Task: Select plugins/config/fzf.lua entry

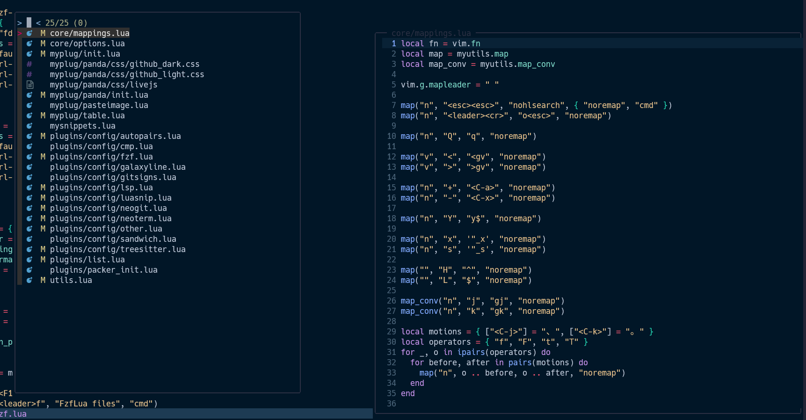Action: pyautogui.click(x=102, y=157)
